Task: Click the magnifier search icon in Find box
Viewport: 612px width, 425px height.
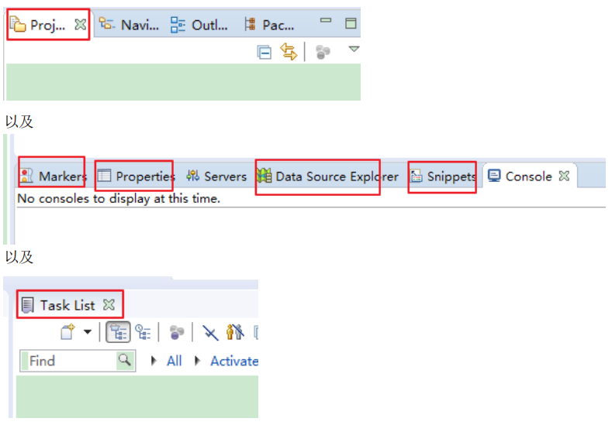Action: click(125, 359)
